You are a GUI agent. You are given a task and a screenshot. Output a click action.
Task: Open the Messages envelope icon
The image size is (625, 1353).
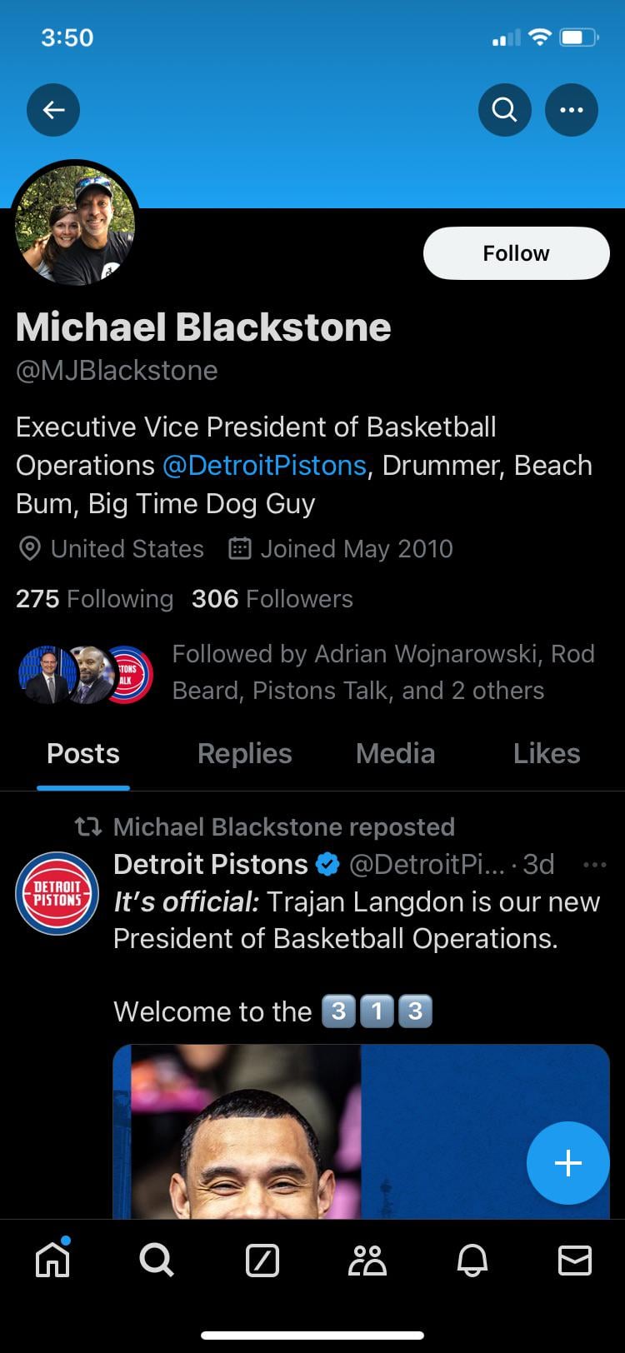(x=575, y=1260)
